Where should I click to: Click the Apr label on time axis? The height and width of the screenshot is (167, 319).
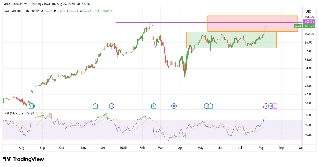click(181, 148)
